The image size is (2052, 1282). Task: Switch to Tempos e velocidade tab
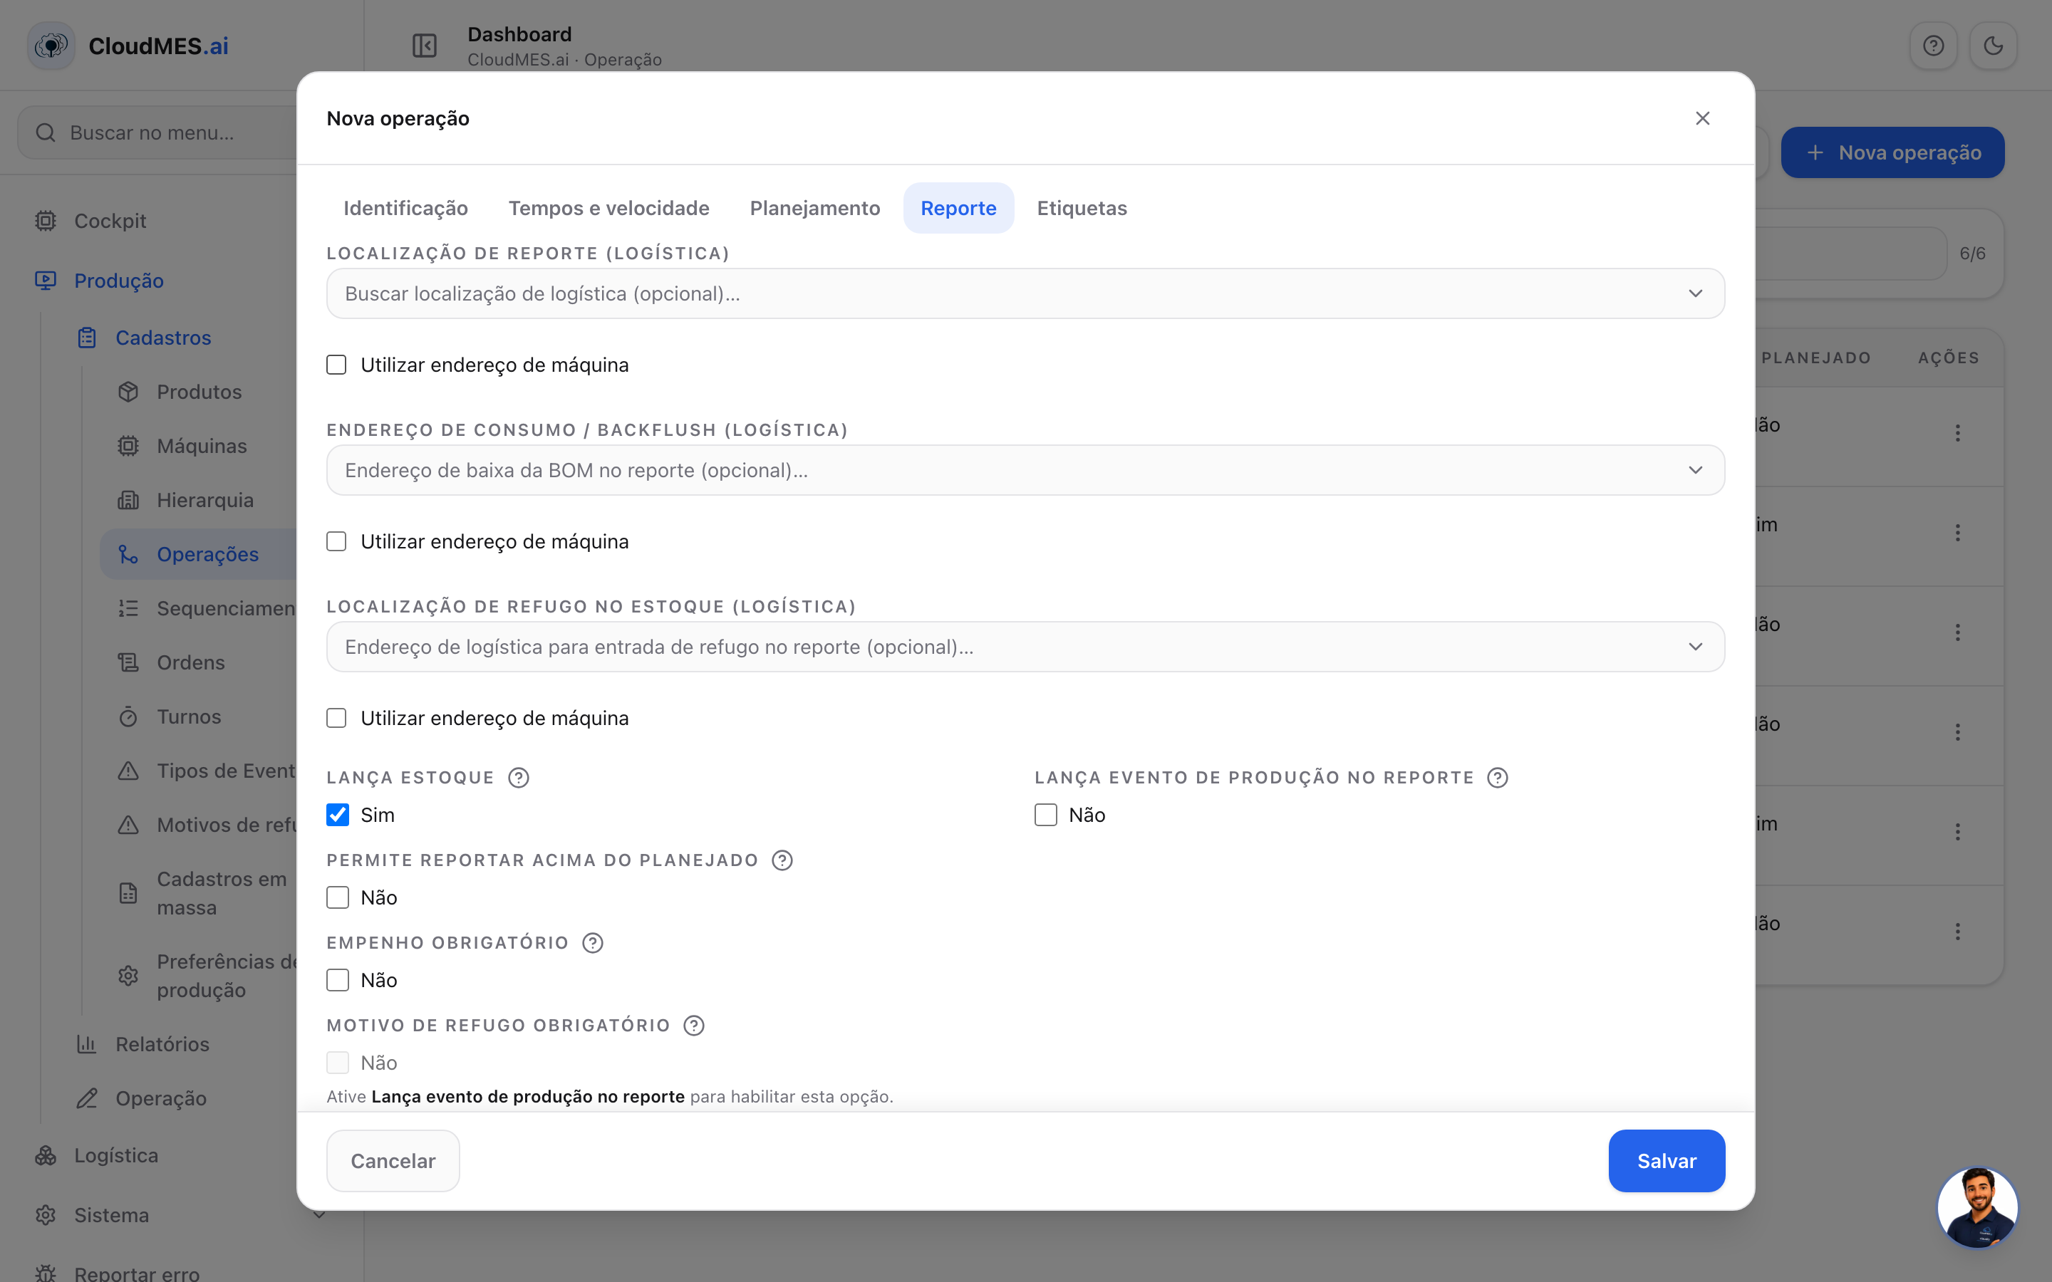(x=608, y=208)
